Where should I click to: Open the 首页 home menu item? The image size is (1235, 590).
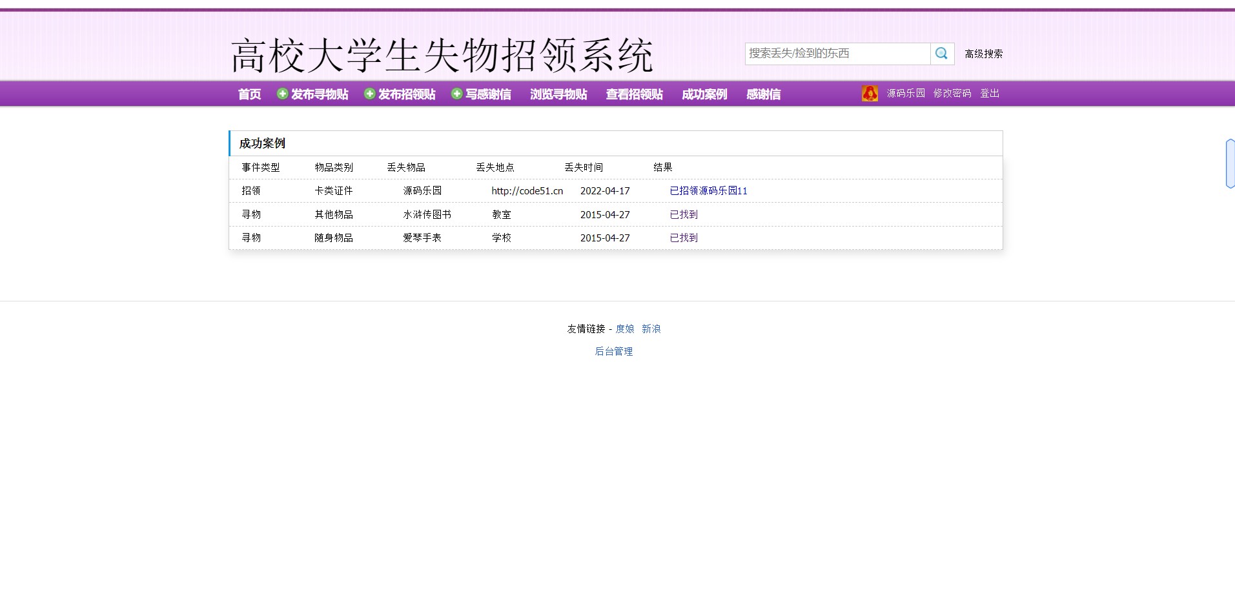[249, 94]
